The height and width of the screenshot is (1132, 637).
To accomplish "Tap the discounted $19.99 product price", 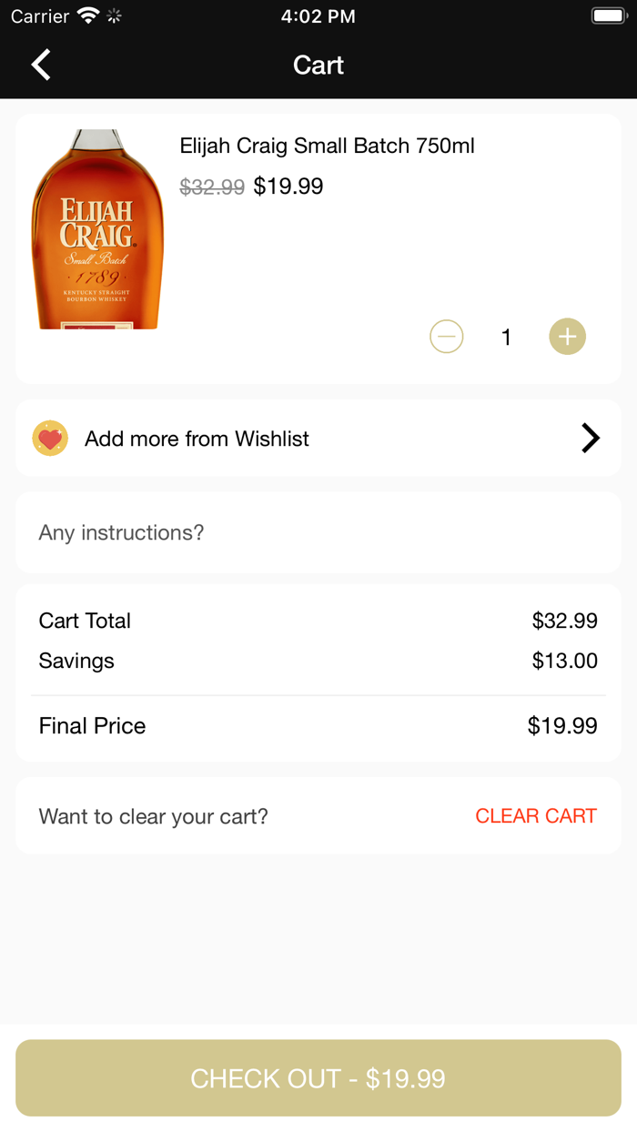I will [288, 187].
